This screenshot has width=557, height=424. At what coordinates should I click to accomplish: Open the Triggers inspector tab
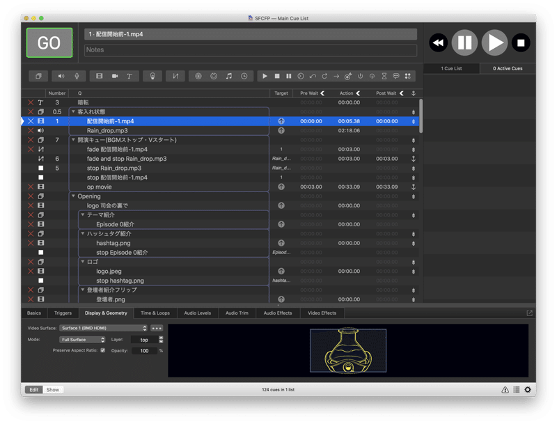63,313
